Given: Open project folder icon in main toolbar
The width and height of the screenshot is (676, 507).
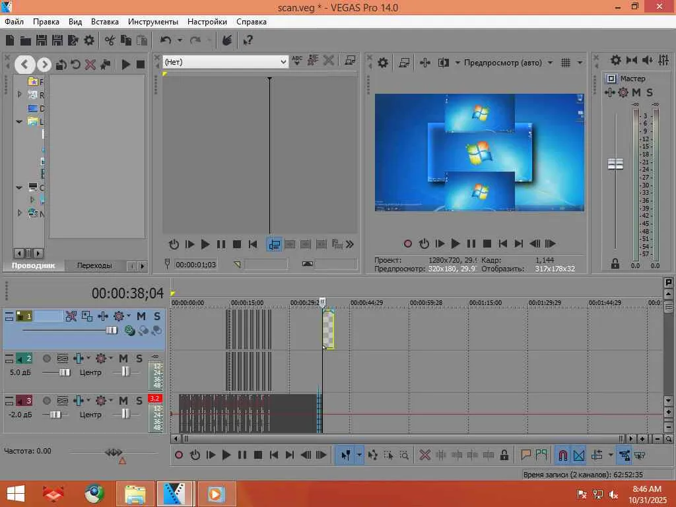Looking at the screenshot, I should click(x=26, y=40).
